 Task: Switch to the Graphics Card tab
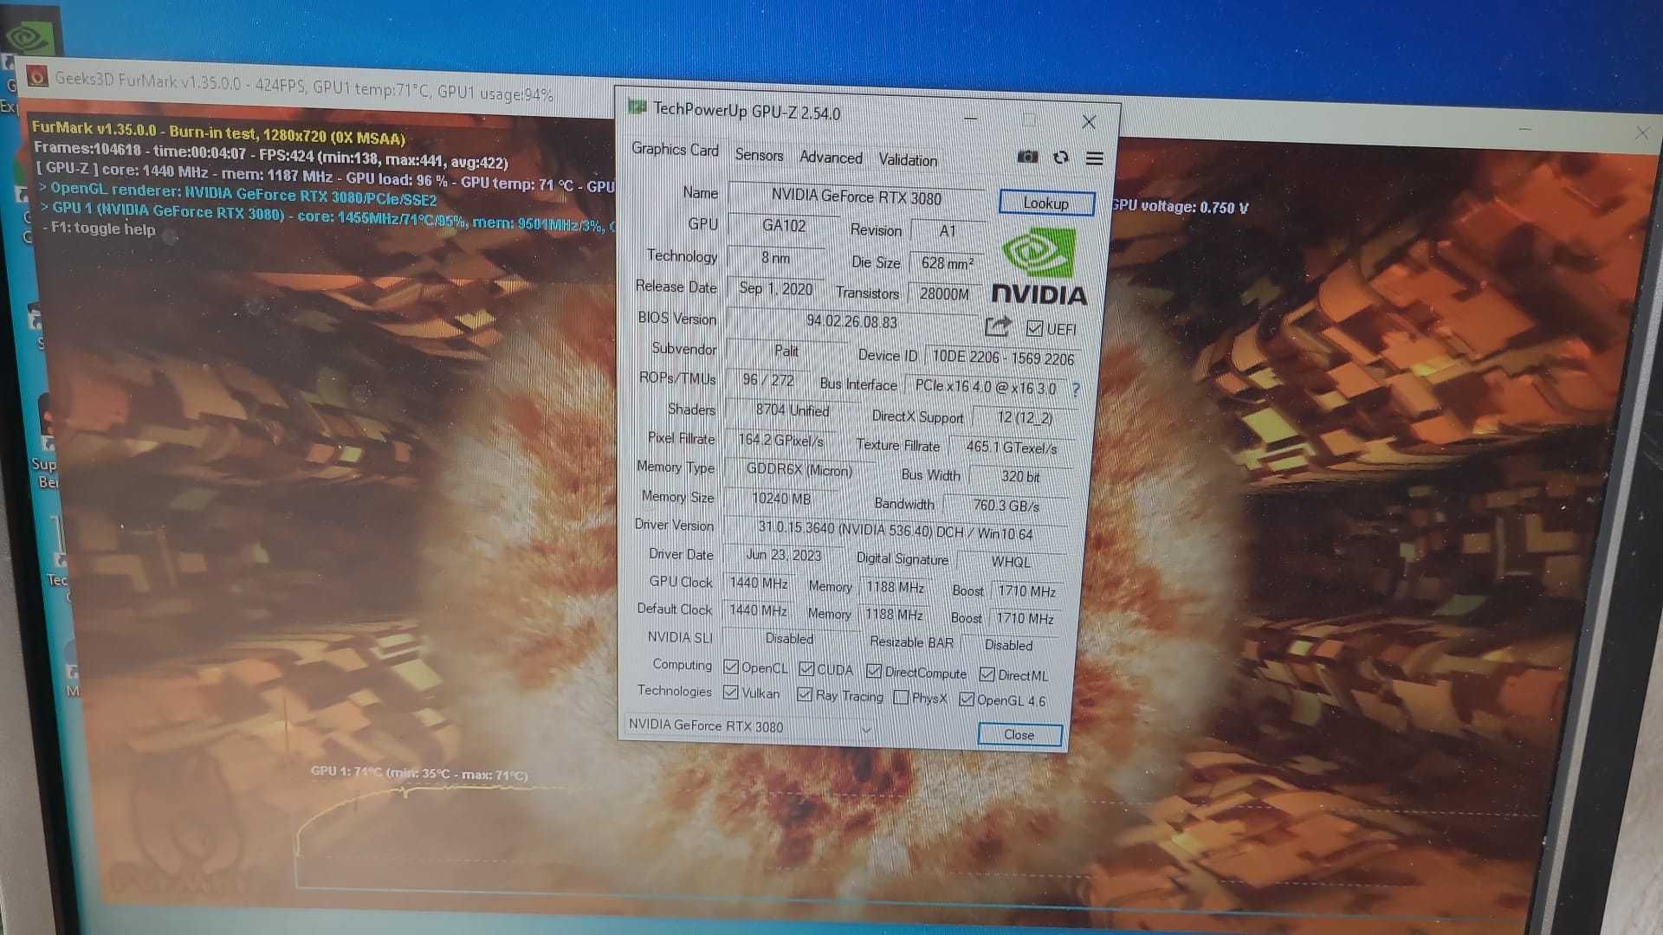tap(675, 149)
